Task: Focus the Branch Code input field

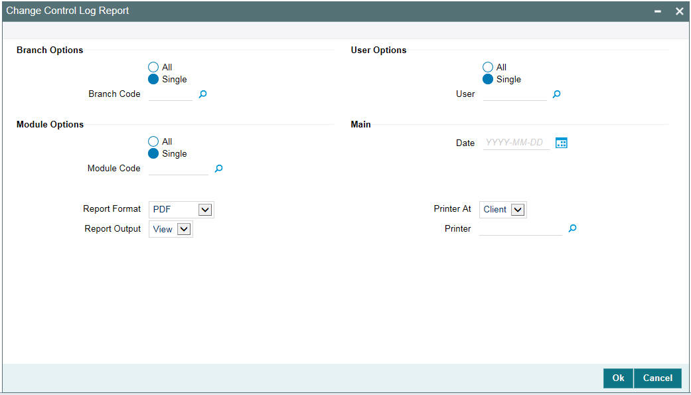Action: click(171, 94)
